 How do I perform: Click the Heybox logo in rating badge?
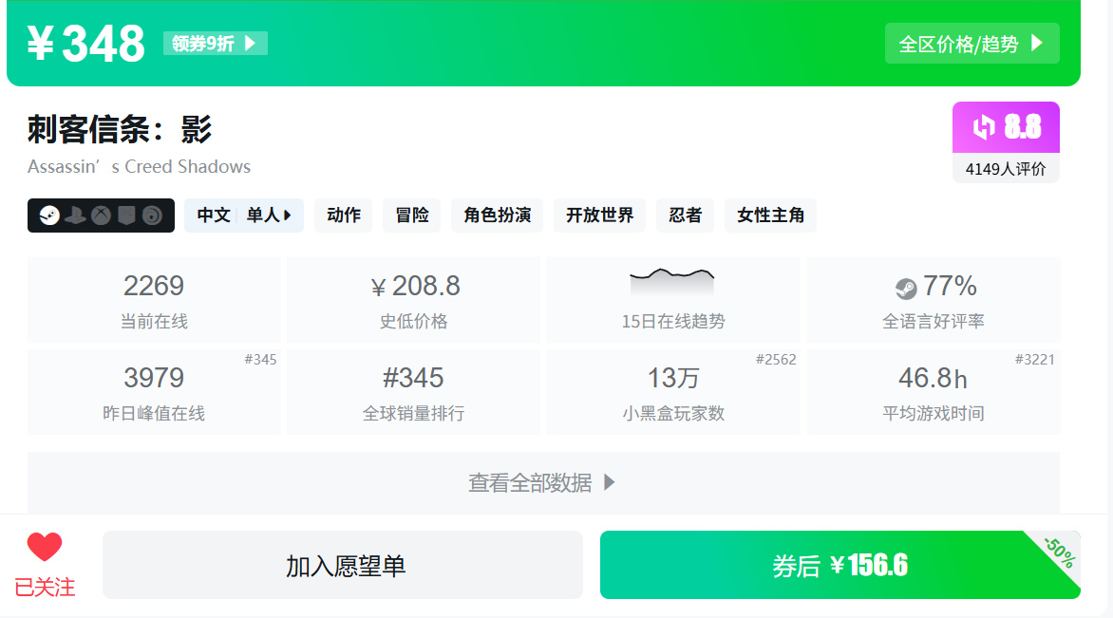coord(984,127)
